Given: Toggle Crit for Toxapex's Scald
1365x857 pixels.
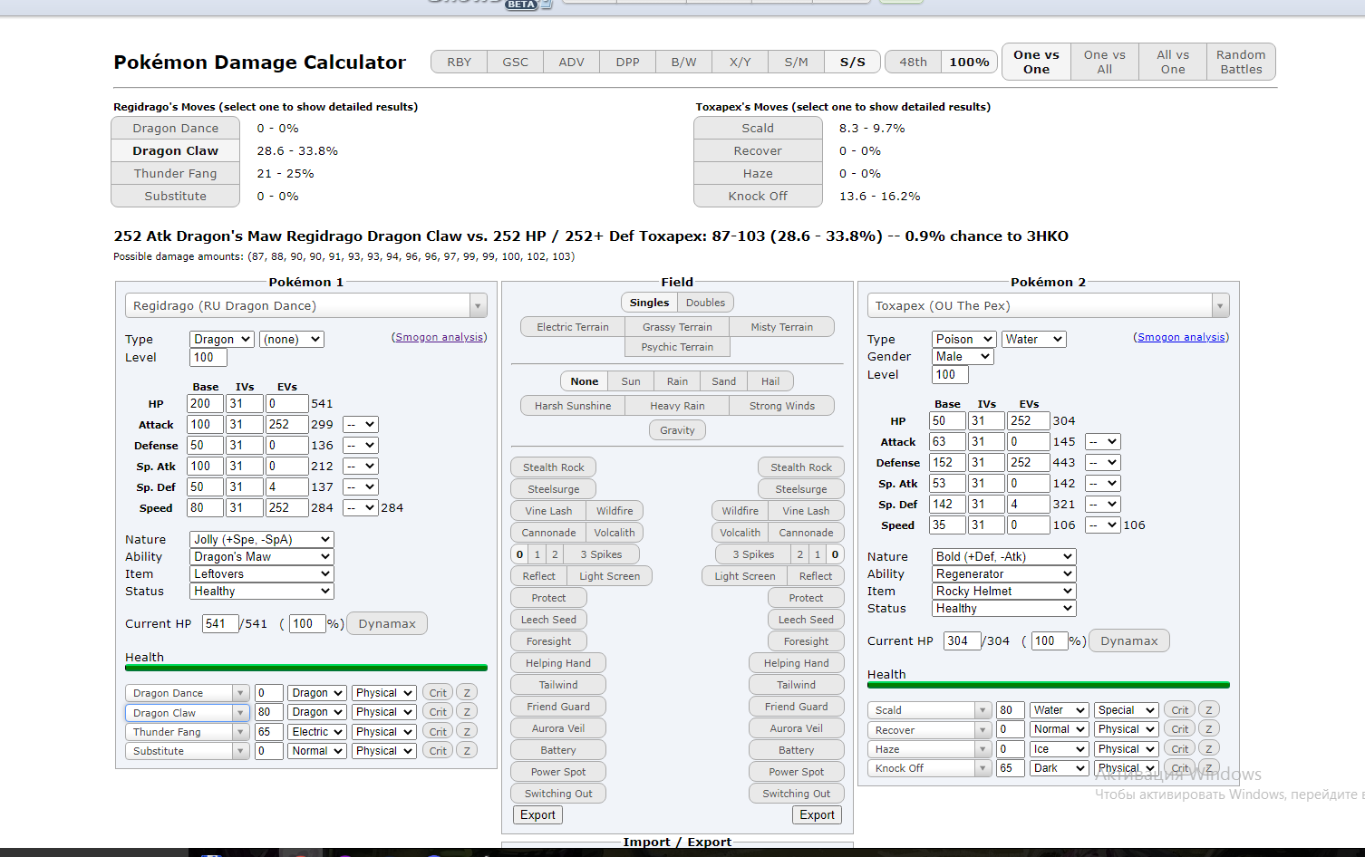Looking at the screenshot, I should point(1180,710).
